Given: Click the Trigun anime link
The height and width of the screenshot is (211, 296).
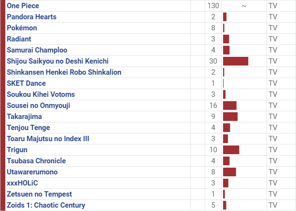Looking at the screenshot, I should 17,150.
